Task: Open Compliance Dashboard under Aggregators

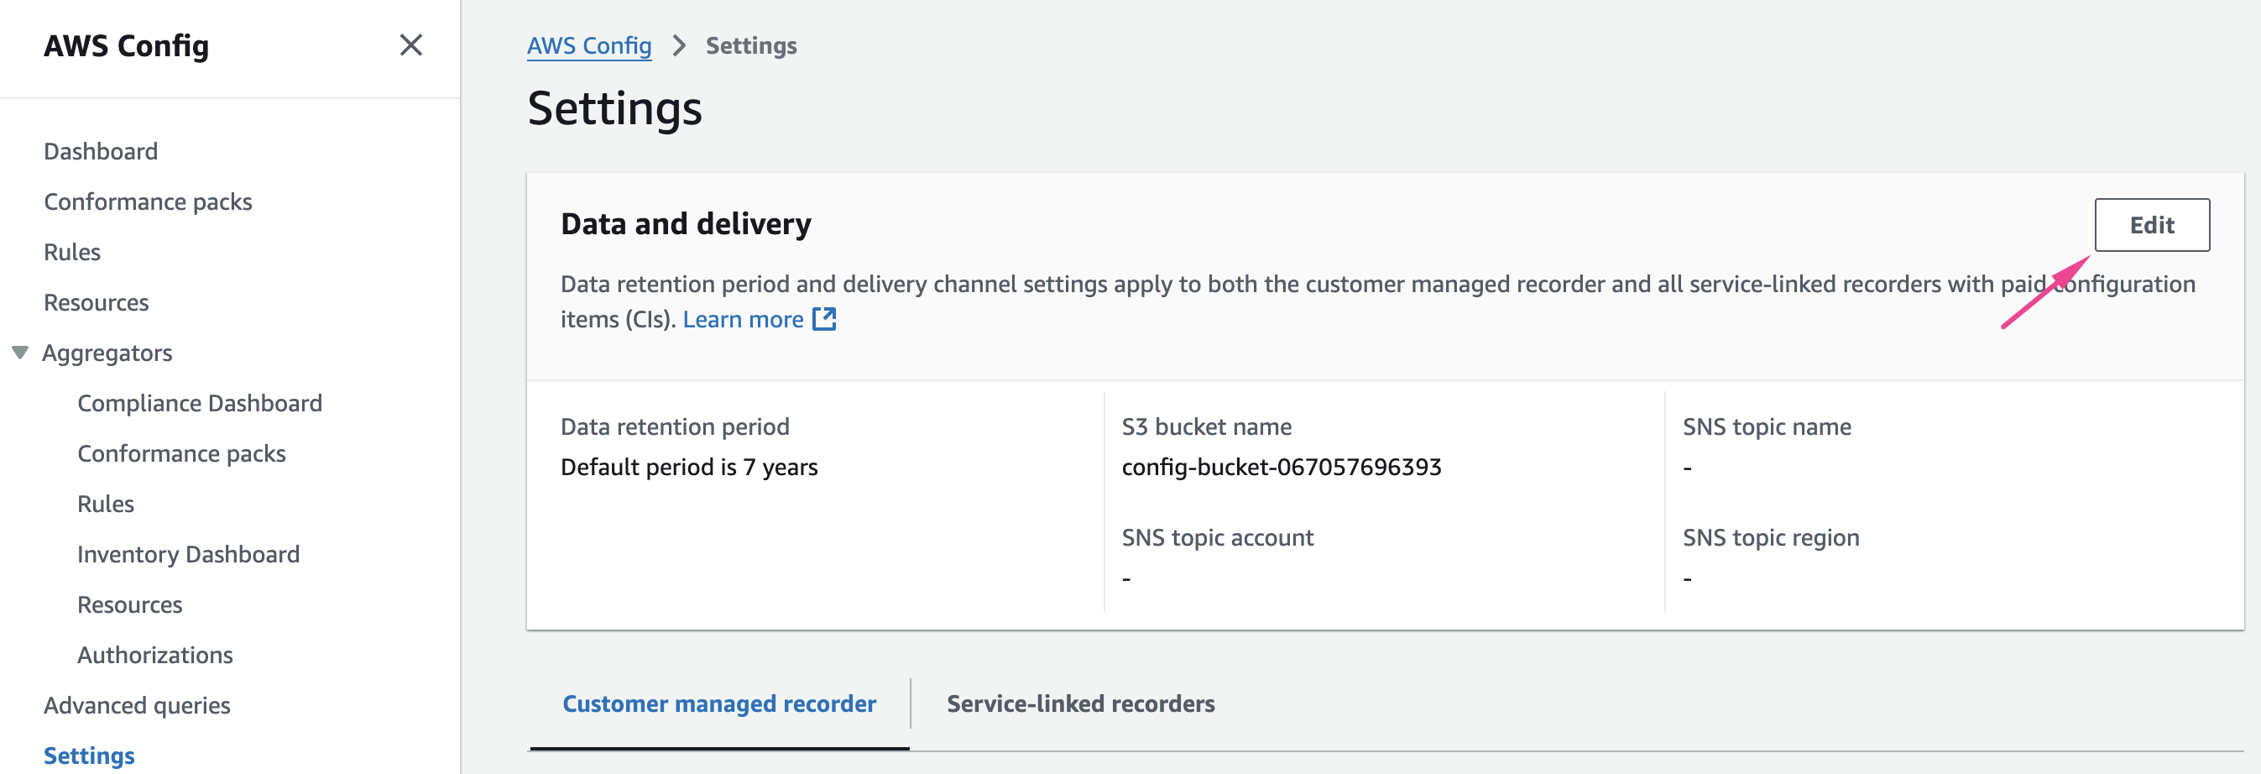Action: coord(199,404)
